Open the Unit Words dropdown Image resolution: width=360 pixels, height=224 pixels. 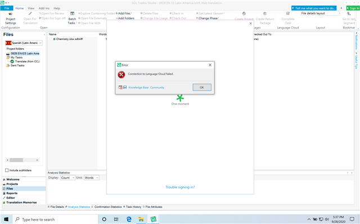click(x=91, y=178)
